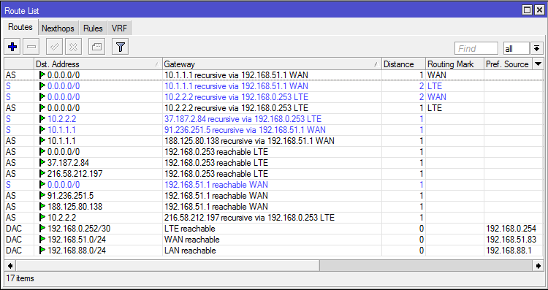Image resolution: width=548 pixels, height=290 pixels.
Task: Select the Routes tab
Action: point(20,27)
